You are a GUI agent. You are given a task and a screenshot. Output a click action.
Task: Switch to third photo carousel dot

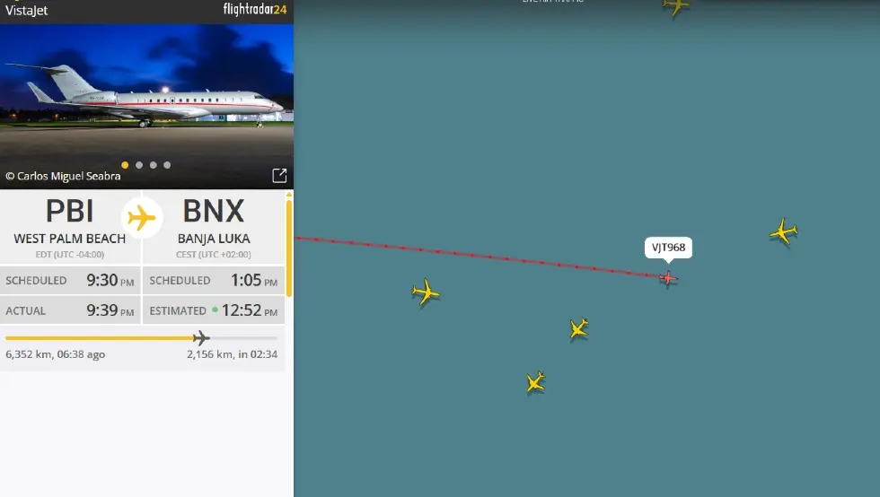coord(154,165)
